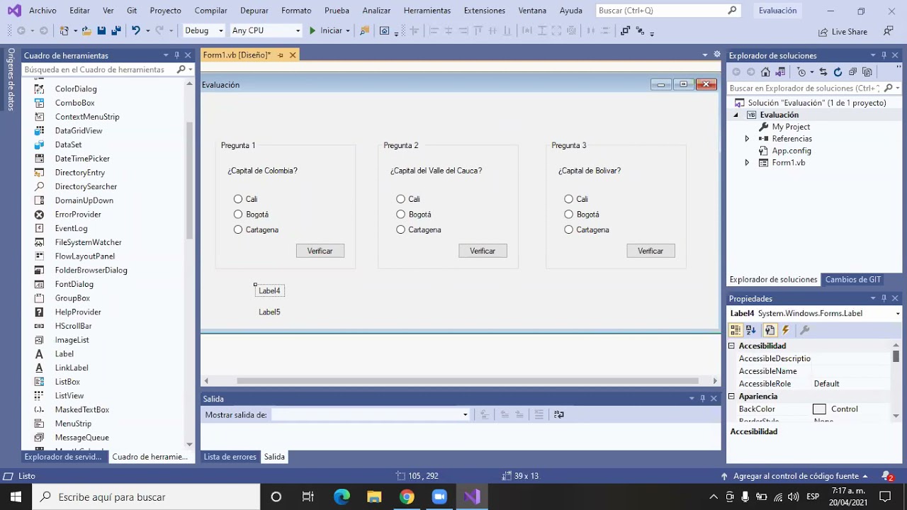Screen dimensions: 907x510
Task: Select Cartagena radio button in Pregunta 1
Action: [238, 229]
